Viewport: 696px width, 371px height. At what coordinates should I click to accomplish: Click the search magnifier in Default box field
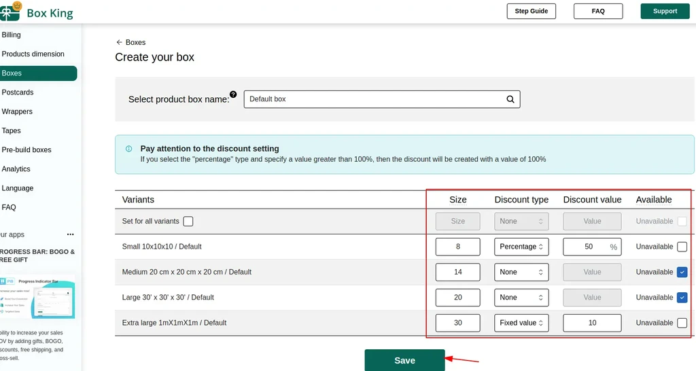(510, 99)
